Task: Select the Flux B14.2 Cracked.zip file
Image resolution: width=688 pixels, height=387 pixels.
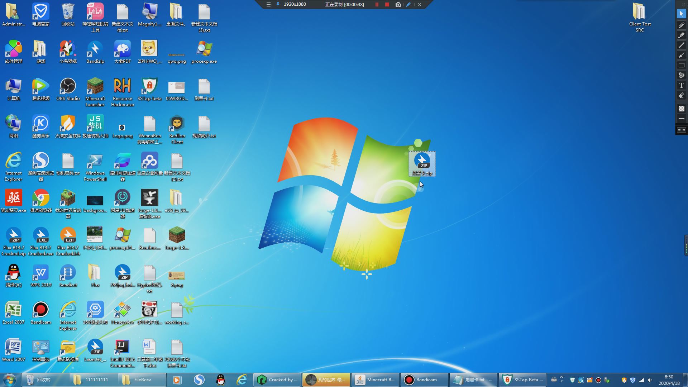Action: 14,242
